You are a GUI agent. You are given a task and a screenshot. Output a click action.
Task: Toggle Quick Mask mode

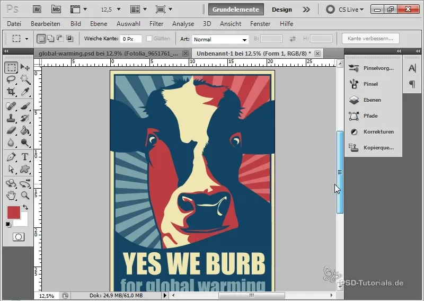point(19,237)
